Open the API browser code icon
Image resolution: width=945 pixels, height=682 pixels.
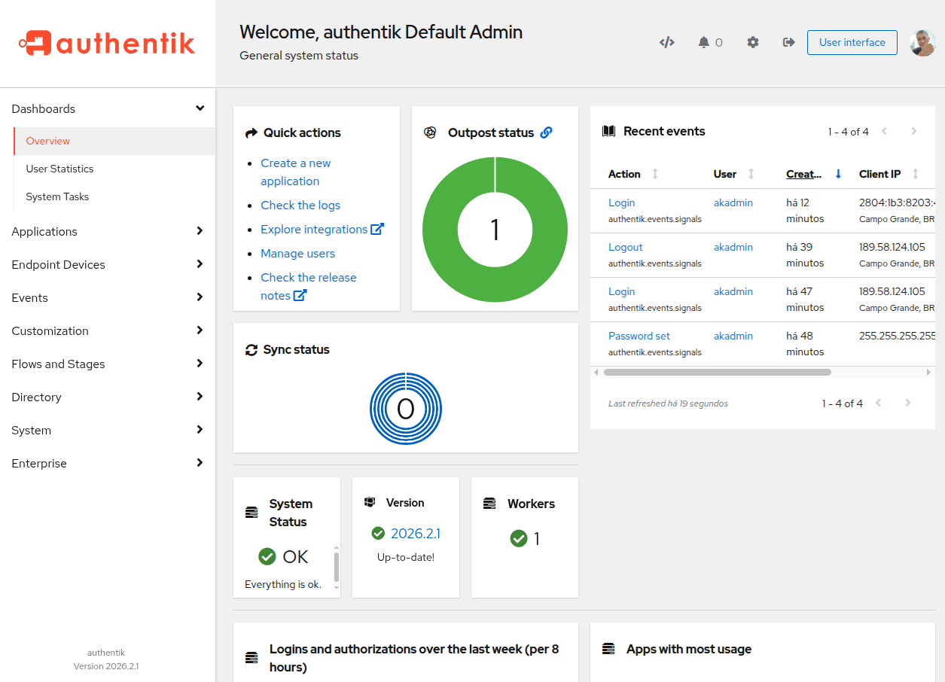coord(666,42)
